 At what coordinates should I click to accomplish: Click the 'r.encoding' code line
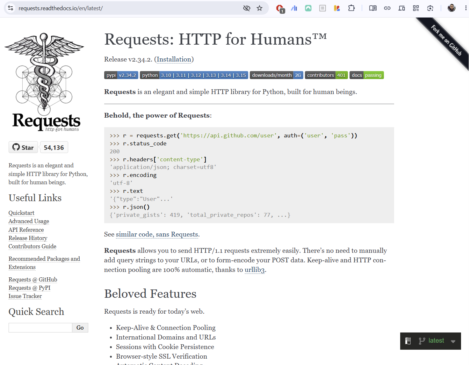[133, 175]
